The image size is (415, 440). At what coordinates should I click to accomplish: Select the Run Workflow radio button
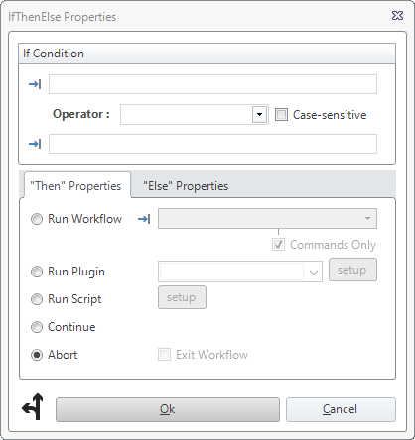(37, 219)
